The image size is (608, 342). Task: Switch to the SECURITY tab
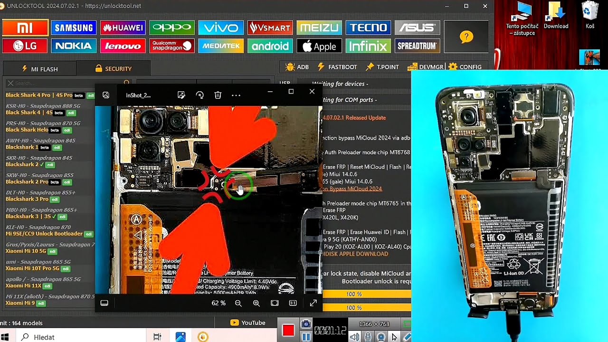(114, 69)
